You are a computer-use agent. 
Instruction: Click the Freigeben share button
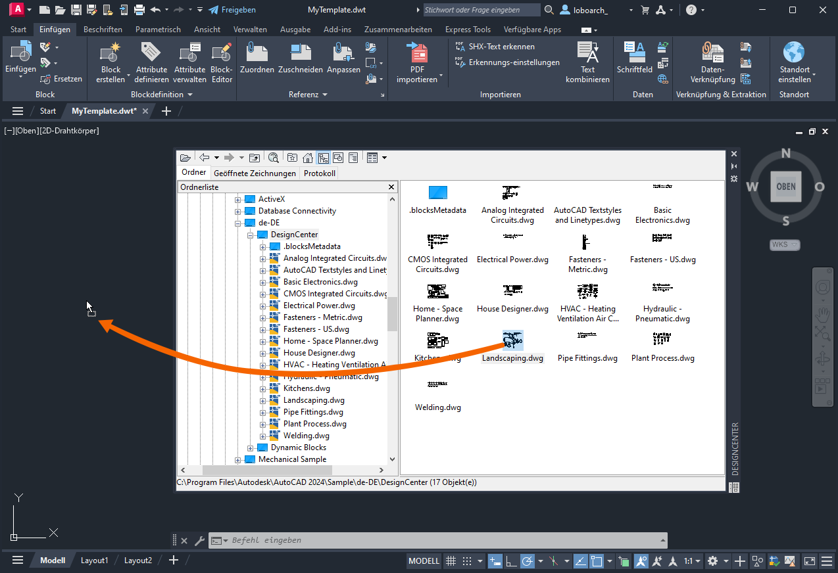pyautogui.click(x=232, y=10)
